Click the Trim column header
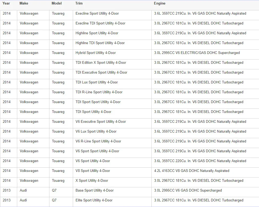Viewport: 259px width, 207px height. click(79, 3)
